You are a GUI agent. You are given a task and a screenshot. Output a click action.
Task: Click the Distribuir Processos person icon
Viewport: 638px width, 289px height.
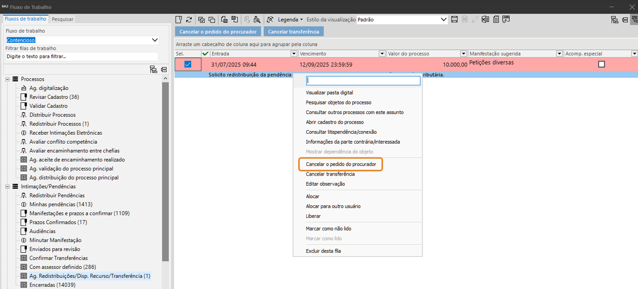24,115
